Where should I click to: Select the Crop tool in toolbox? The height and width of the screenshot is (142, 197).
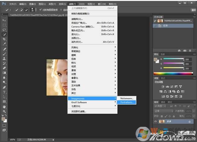(x=4, y=39)
